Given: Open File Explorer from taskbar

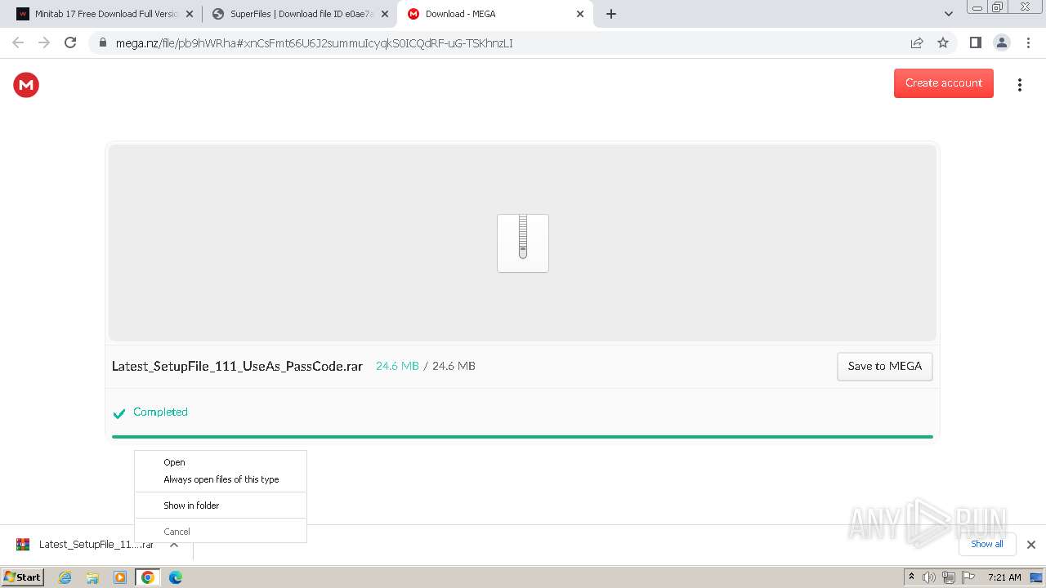Looking at the screenshot, I should click(x=92, y=577).
